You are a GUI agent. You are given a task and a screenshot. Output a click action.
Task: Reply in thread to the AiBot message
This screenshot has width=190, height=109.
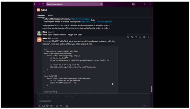[132, 37]
